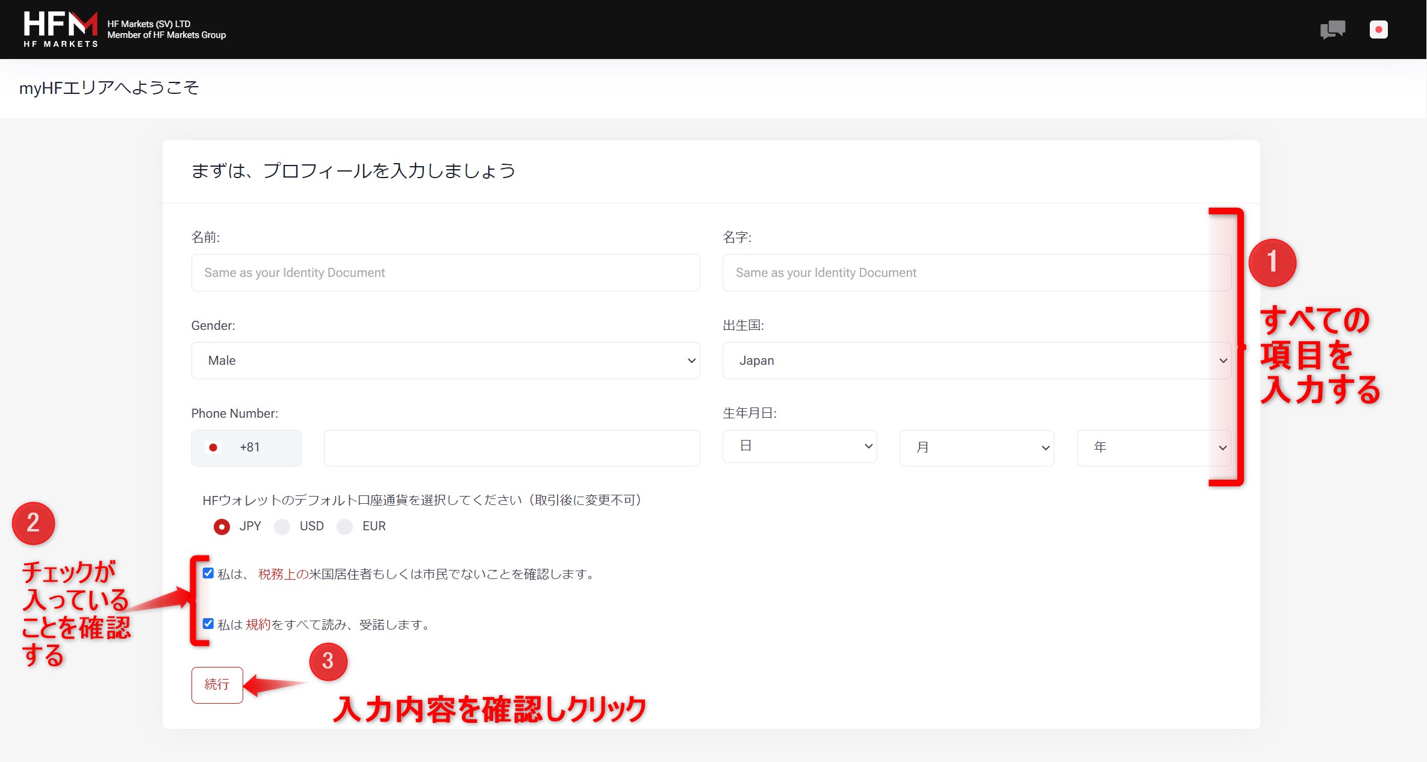Open the live chat icon in header
Viewport: 1427px width, 762px height.
[x=1332, y=29]
